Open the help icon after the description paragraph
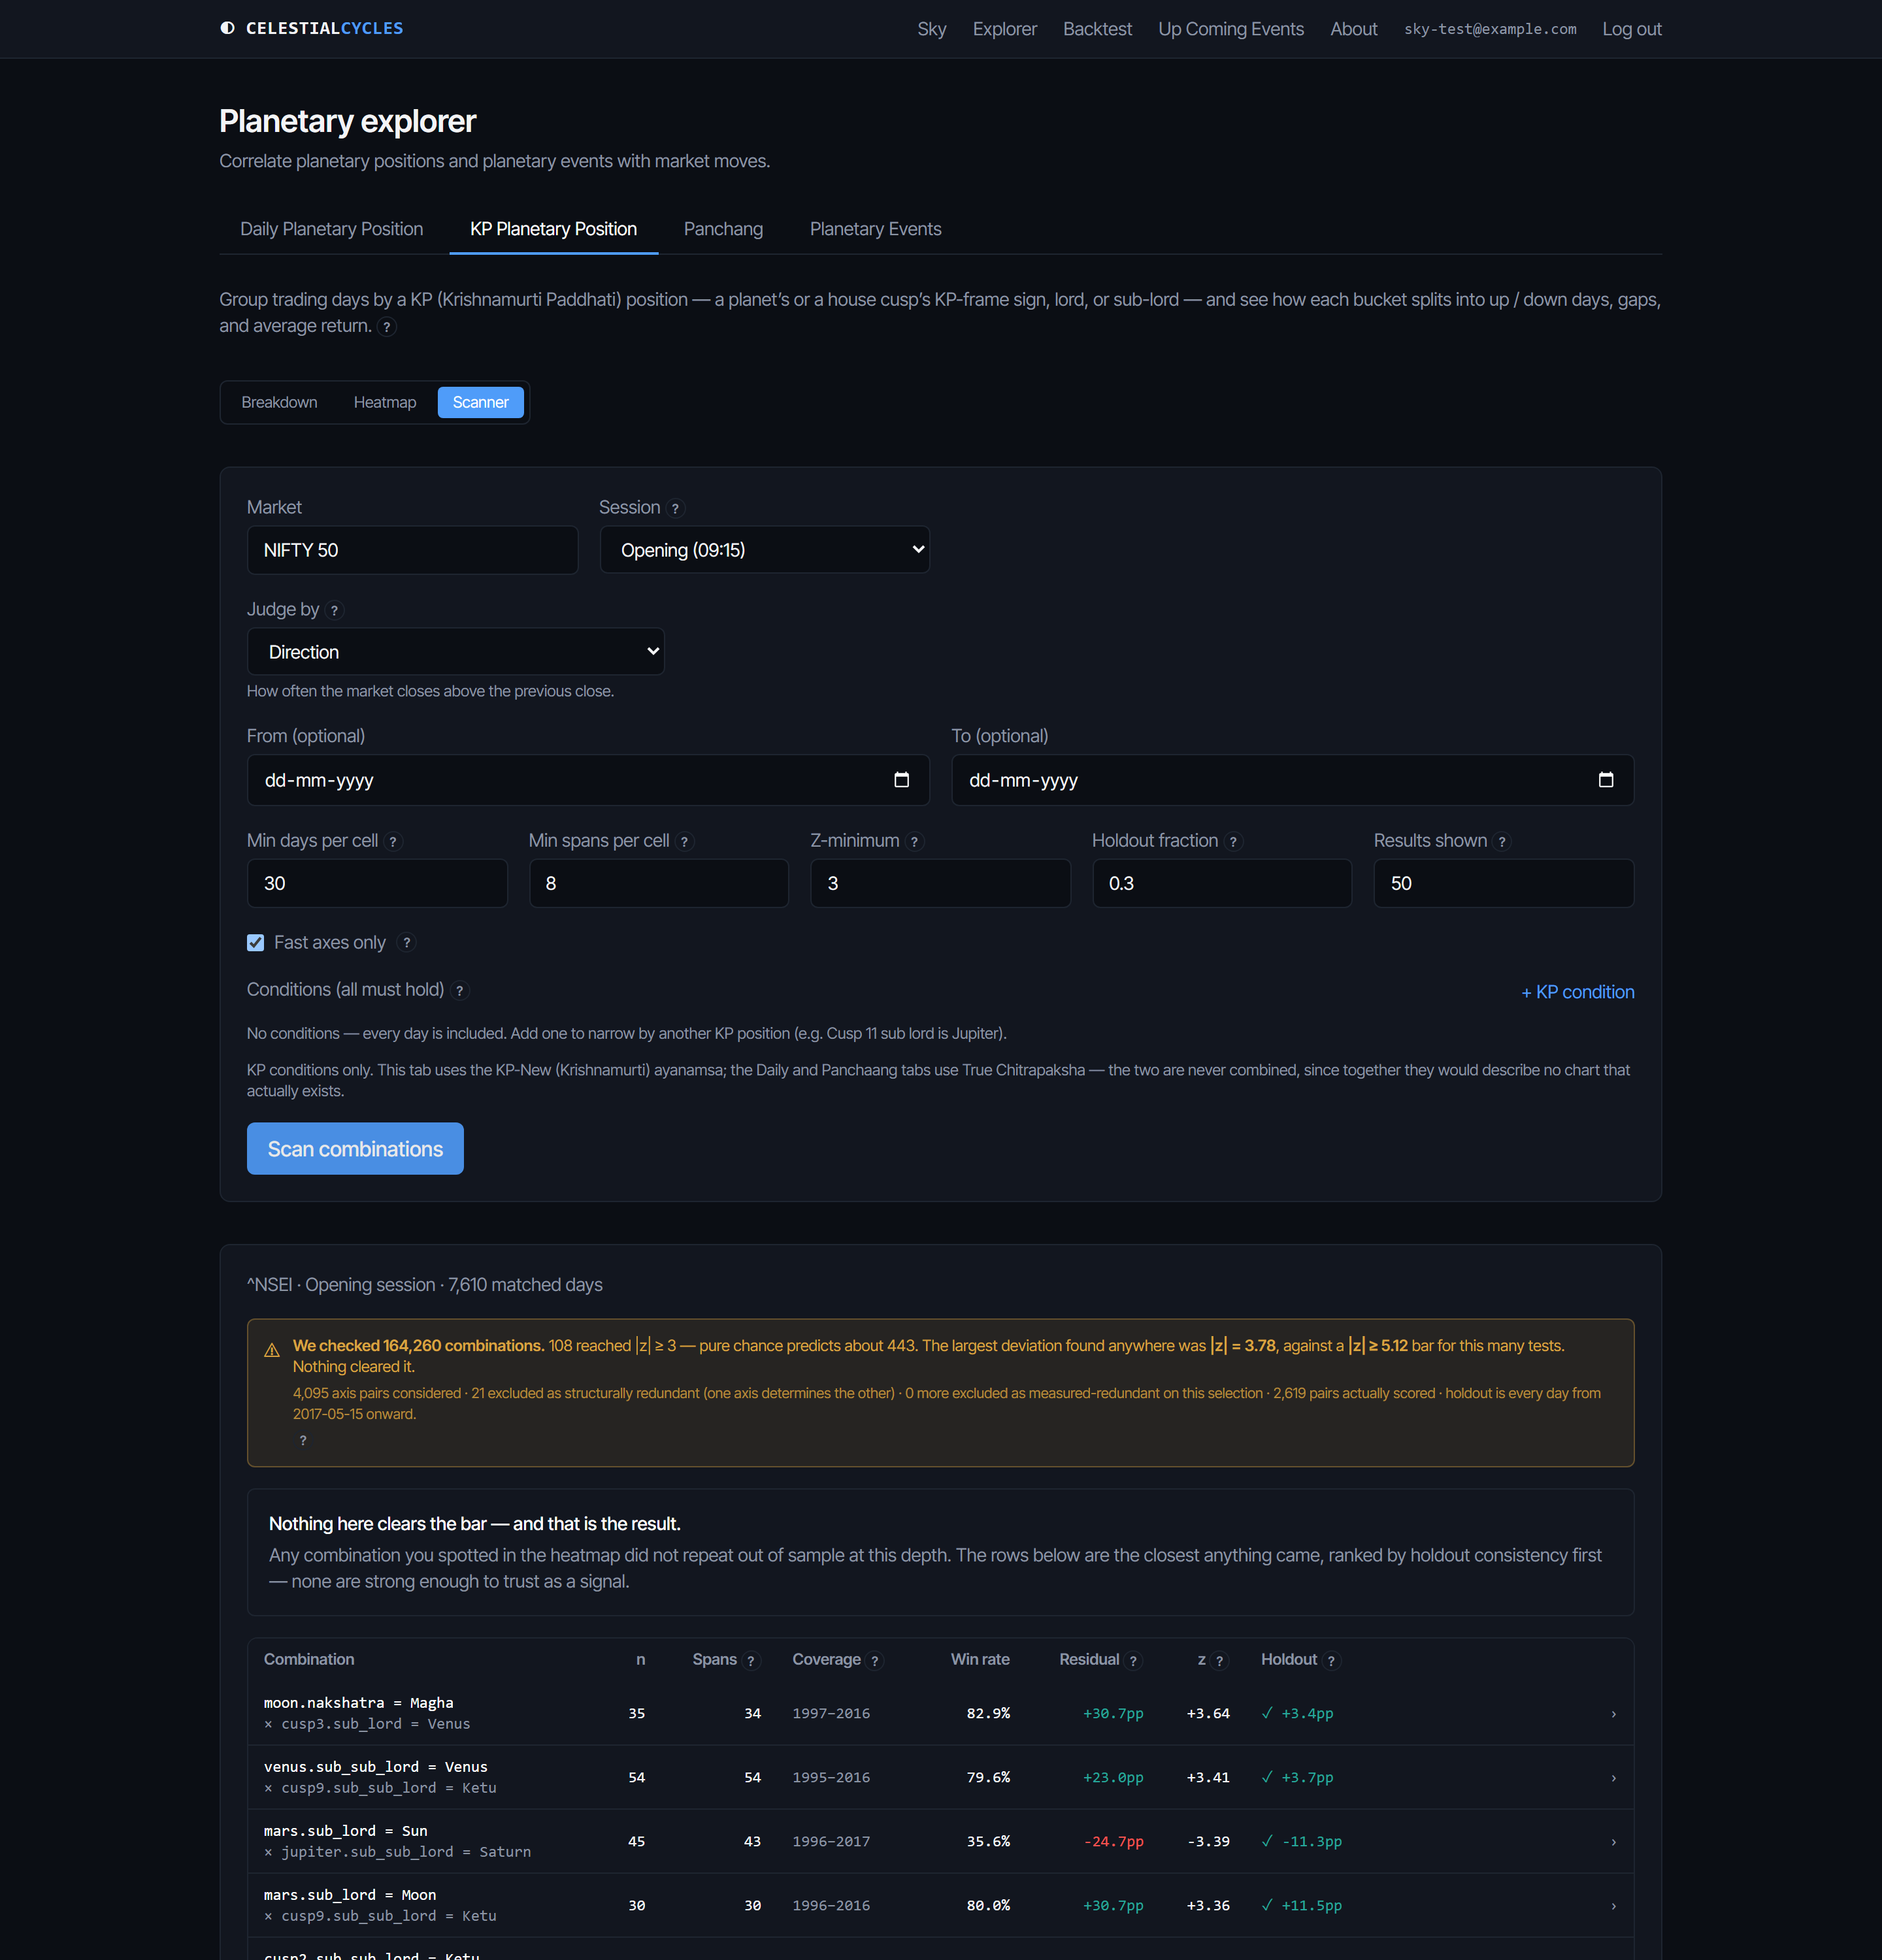 tap(387, 327)
